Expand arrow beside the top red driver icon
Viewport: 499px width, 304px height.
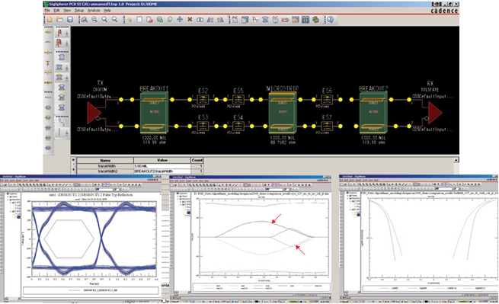[67, 33]
